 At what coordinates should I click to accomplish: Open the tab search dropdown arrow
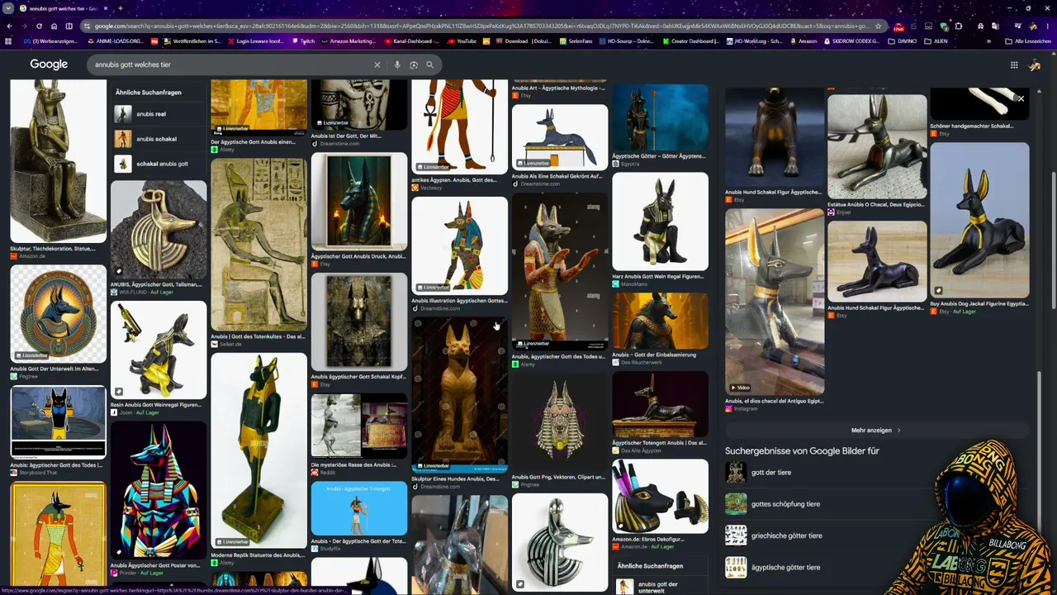tap(9, 8)
